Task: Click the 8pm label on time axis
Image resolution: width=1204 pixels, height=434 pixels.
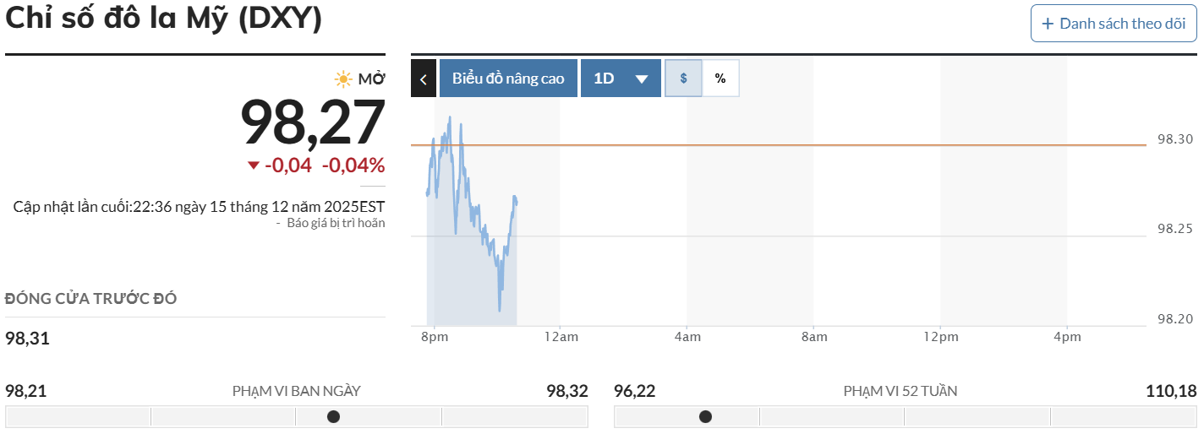Action: click(x=434, y=338)
